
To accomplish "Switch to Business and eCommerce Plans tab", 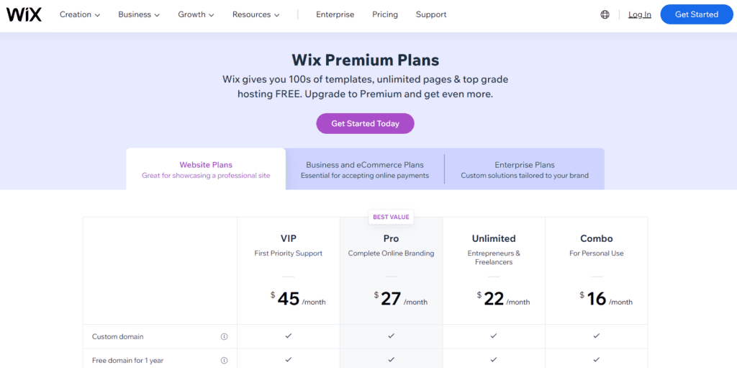I will pyautogui.click(x=365, y=169).
